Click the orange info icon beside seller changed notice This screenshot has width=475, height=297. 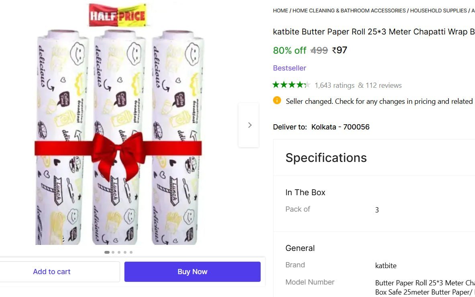(277, 101)
